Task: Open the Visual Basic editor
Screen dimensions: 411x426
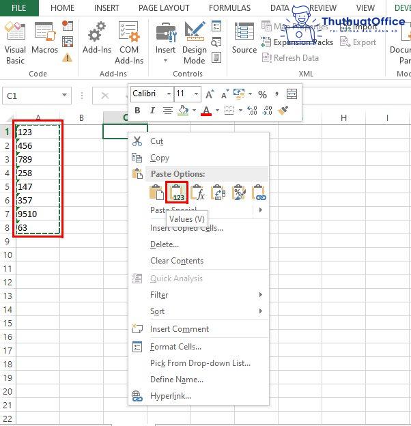Action: click(x=15, y=43)
